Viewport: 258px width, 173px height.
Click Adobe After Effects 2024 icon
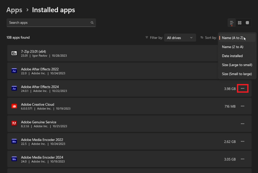coord(14,88)
